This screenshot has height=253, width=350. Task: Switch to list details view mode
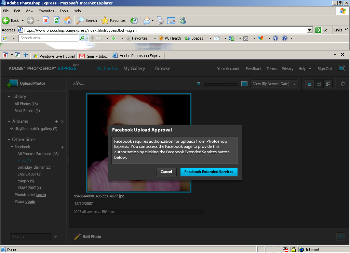(328, 84)
